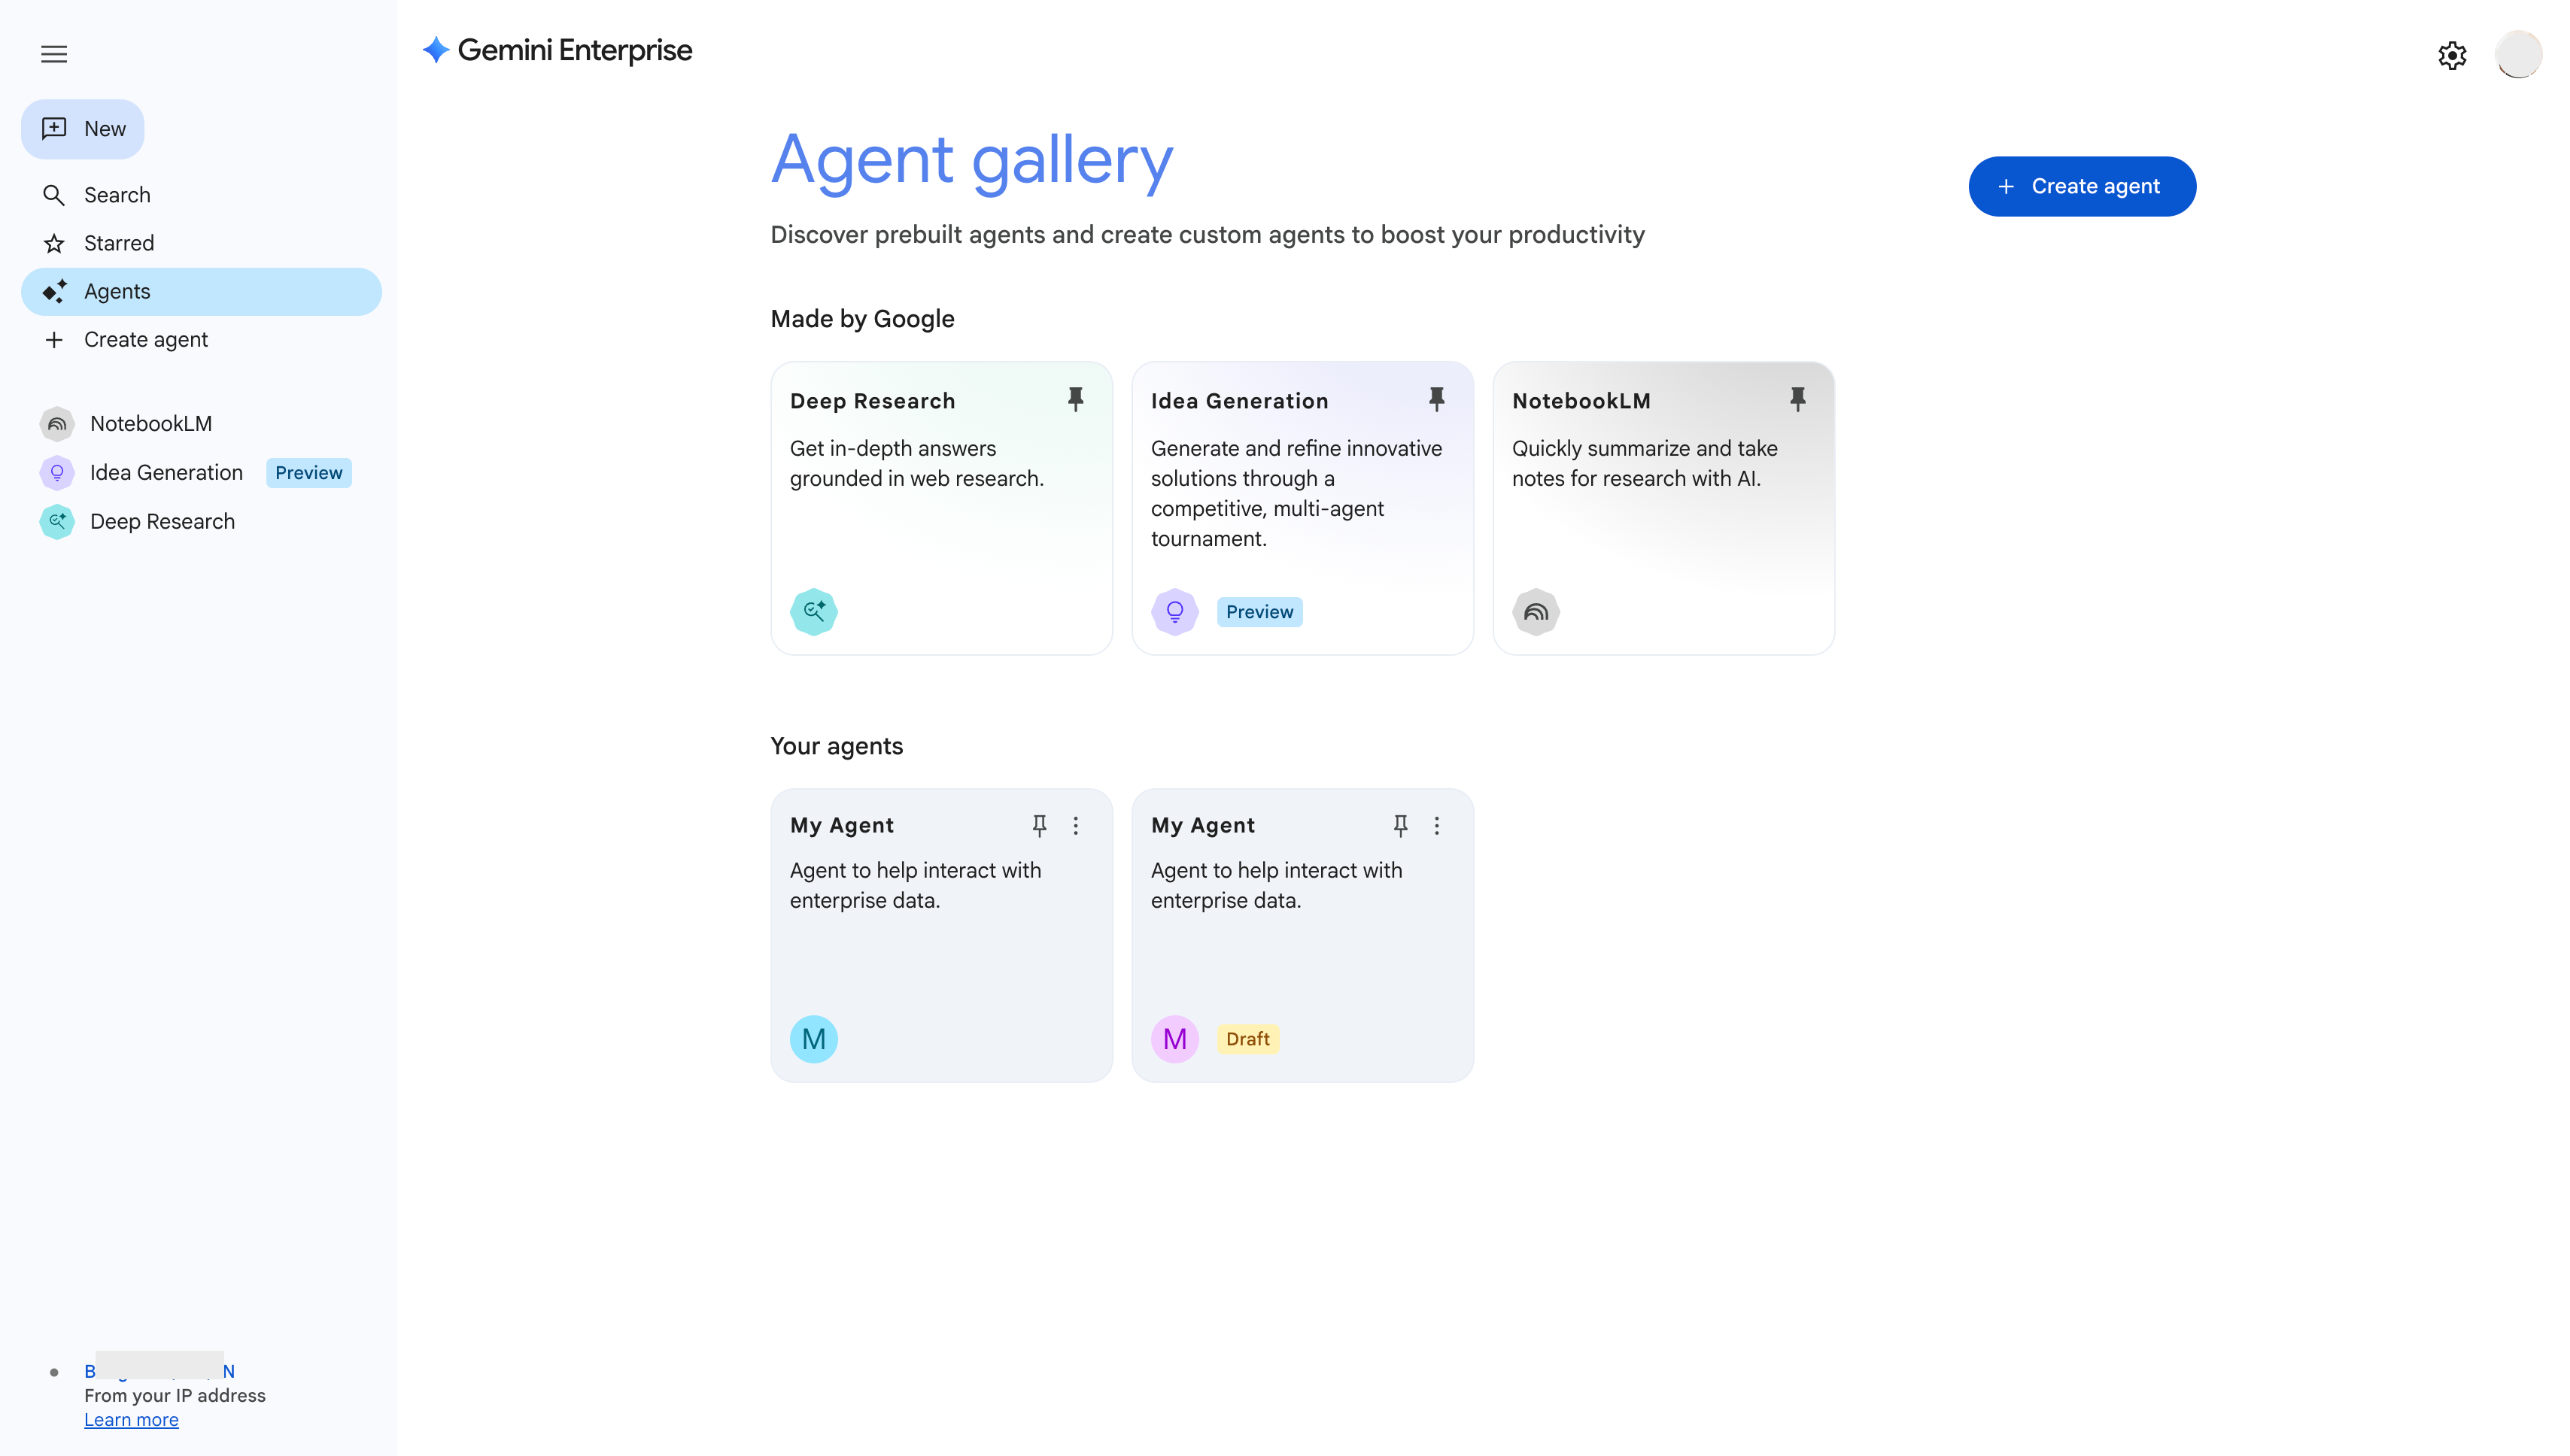Open the Learn more link

click(131, 1419)
